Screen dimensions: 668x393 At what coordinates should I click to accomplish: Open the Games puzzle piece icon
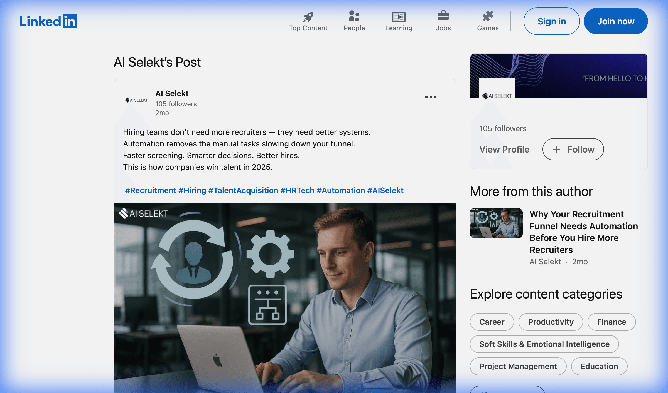[488, 16]
